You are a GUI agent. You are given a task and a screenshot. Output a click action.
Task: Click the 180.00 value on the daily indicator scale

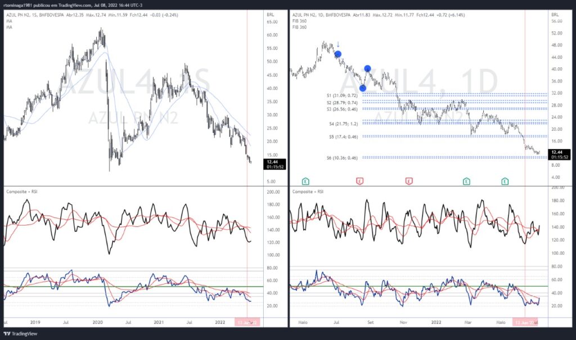[558, 201]
